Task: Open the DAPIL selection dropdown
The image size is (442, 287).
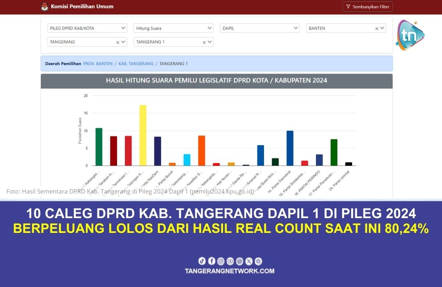Action: point(295,28)
